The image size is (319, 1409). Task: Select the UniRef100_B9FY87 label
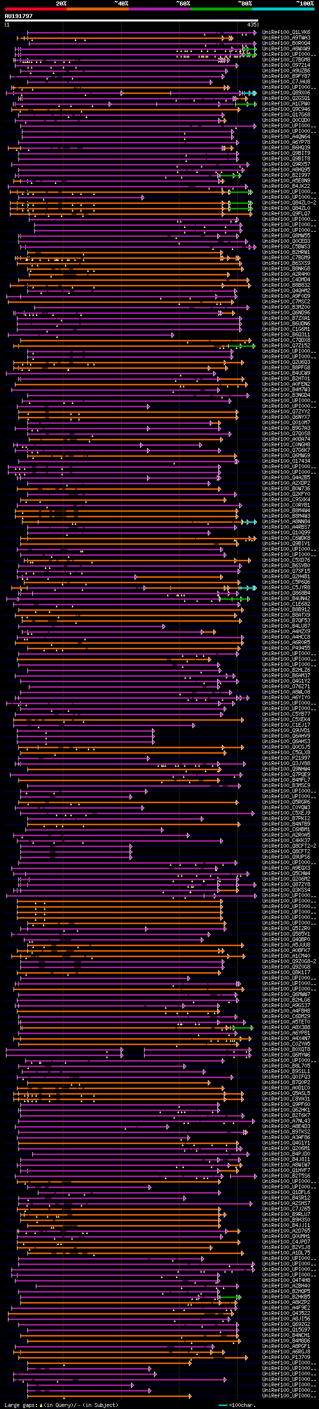[x=286, y=76]
